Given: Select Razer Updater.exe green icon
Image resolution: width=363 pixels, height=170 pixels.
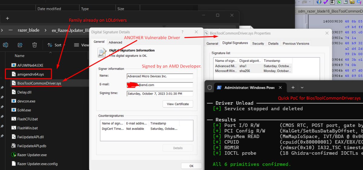Looking at the screenshot, I should coord(13,155).
